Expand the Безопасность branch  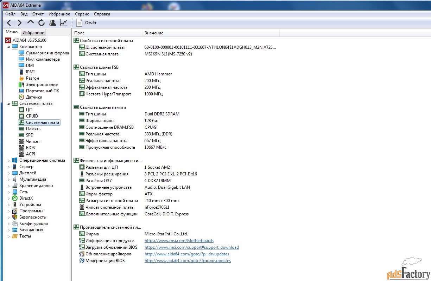[9, 217]
